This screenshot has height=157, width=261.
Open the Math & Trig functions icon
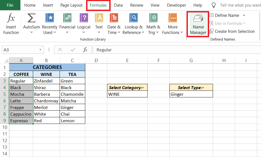pyautogui.click(x=153, y=18)
